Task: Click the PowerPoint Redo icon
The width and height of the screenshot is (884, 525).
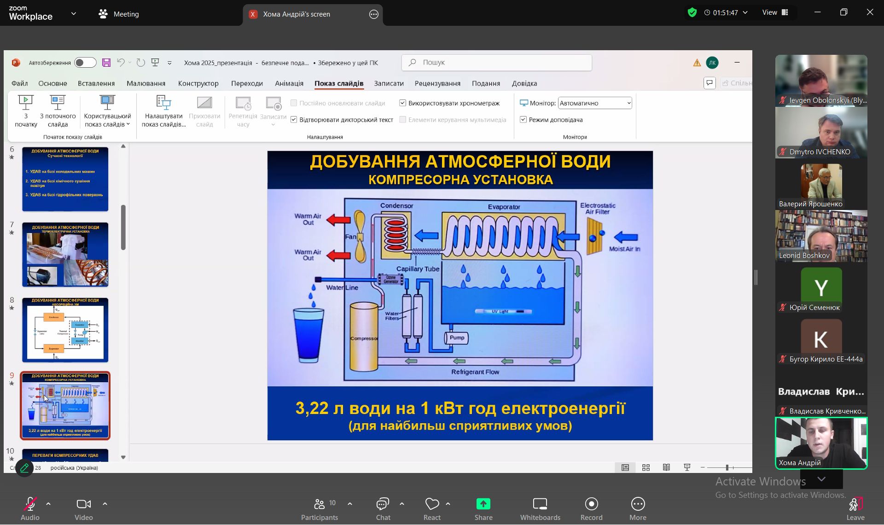Action: tap(141, 62)
